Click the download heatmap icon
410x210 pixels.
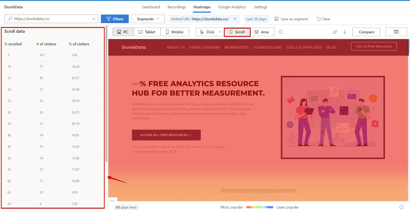click(x=345, y=32)
